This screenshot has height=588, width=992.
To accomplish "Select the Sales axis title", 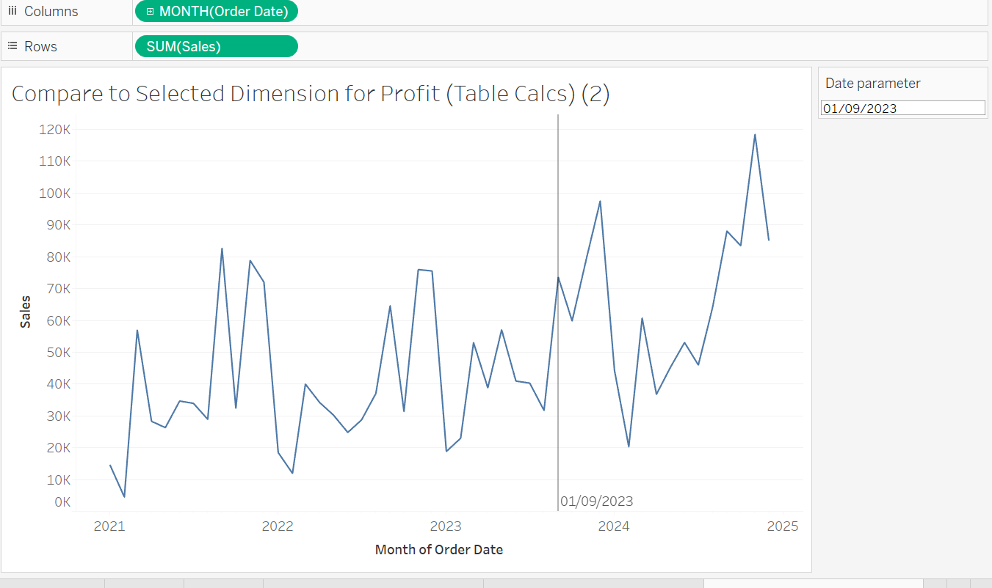I will [26, 312].
